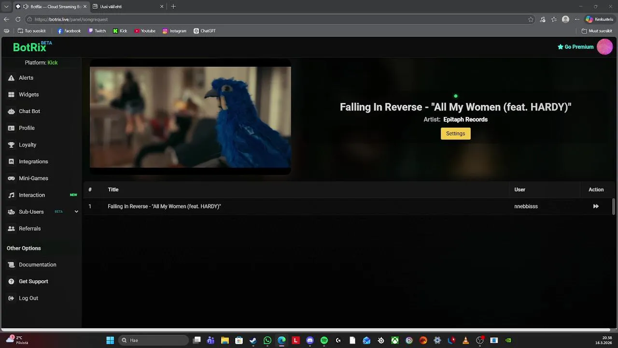Open Widgets in the sidebar

[28, 95]
